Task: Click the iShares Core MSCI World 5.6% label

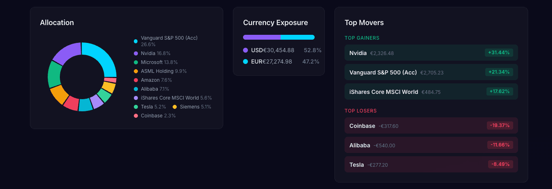Action: point(176,98)
